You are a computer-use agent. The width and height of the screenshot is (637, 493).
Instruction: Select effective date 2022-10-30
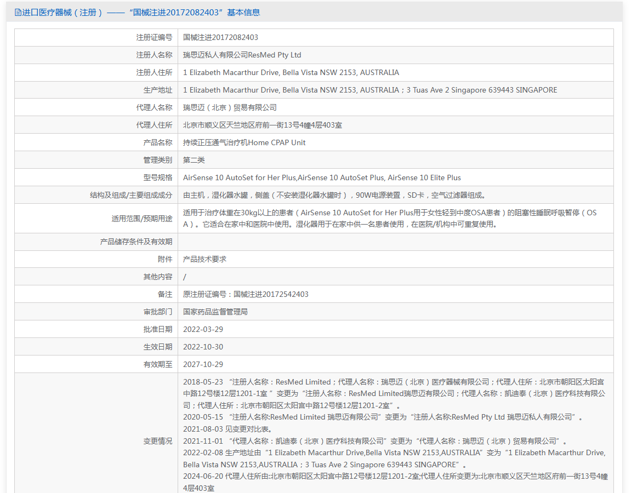(203, 347)
